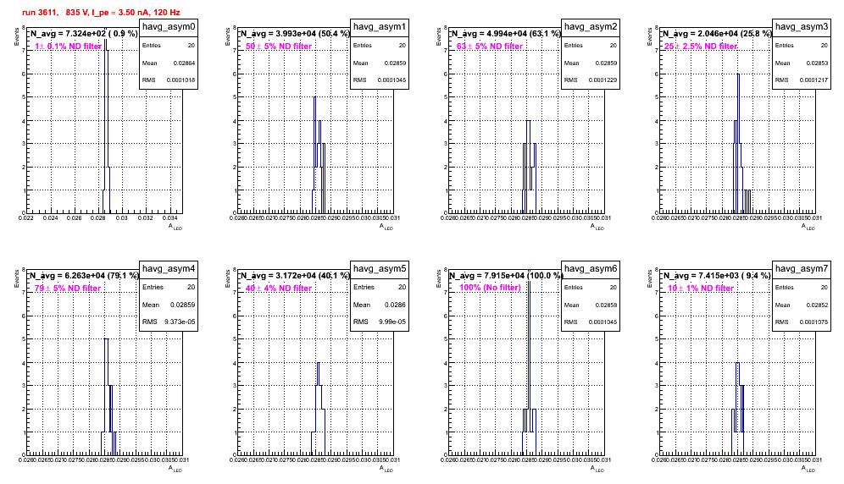Select the havg_asym4 stats box title

pos(169,268)
